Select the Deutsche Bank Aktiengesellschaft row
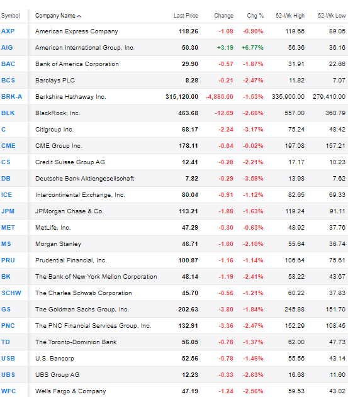 [x=174, y=179]
